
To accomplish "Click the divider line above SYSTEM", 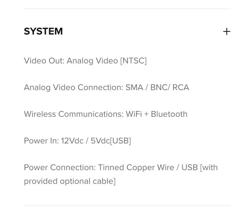I will 127,9.
